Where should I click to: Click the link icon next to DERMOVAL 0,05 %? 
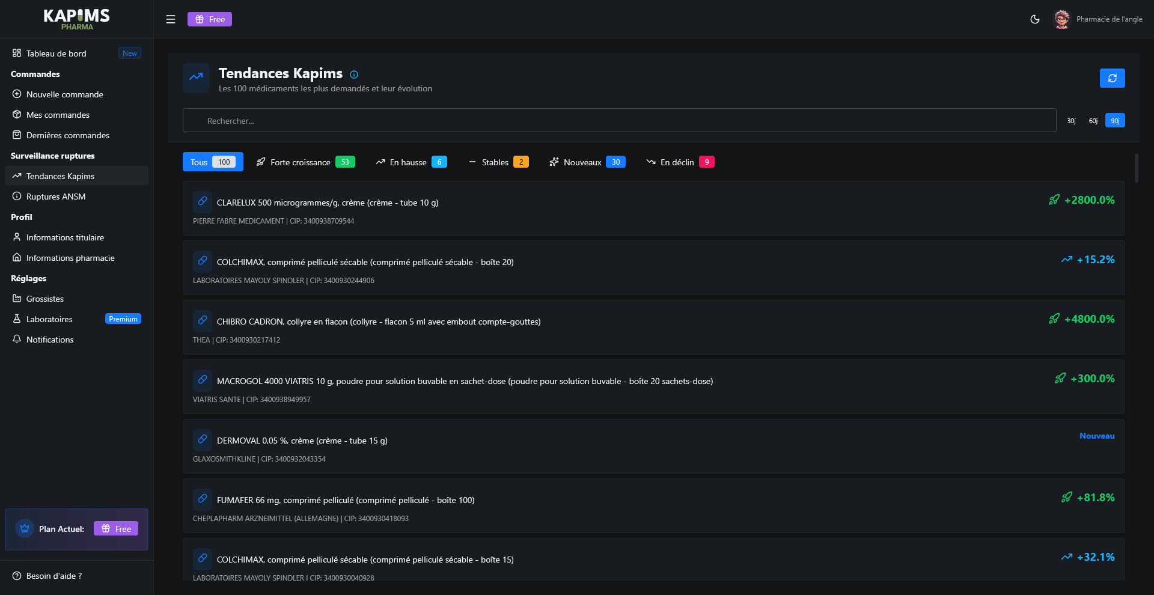202,439
